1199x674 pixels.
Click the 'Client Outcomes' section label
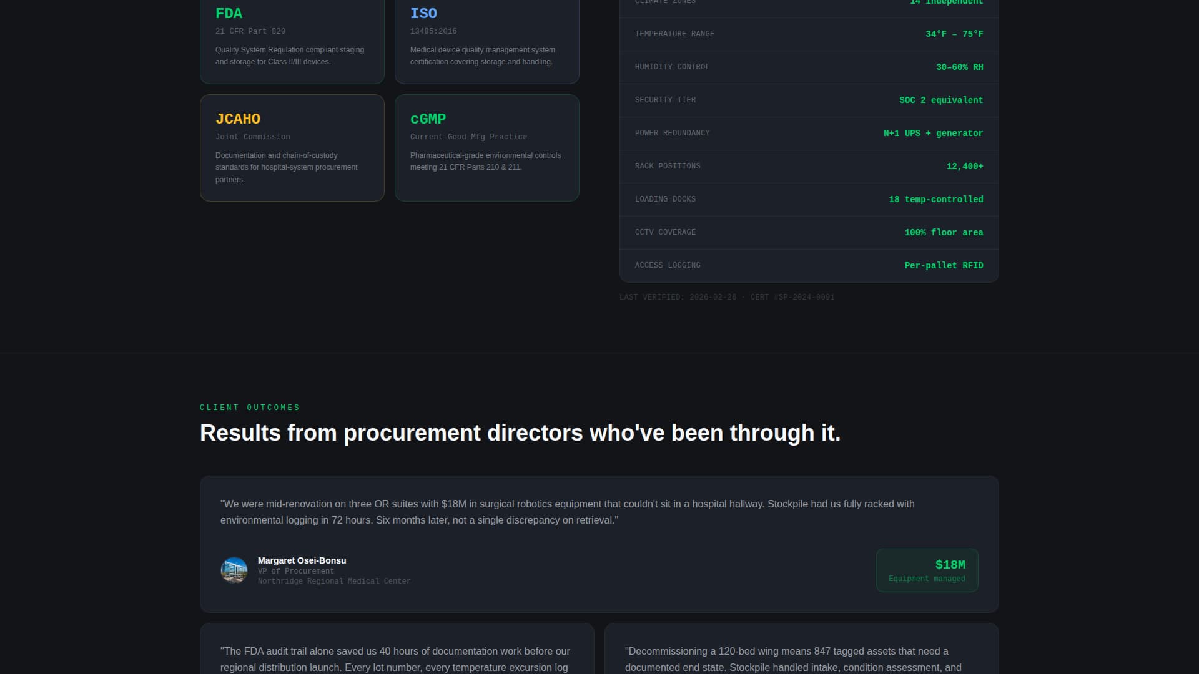[x=250, y=408]
